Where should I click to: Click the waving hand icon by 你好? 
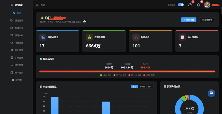[42, 18]
